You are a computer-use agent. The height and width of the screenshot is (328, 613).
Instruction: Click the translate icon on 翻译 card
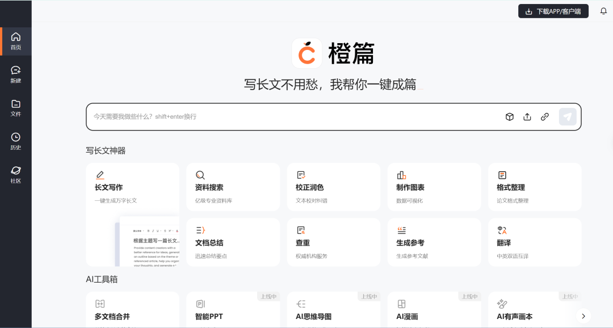(502, 230)
